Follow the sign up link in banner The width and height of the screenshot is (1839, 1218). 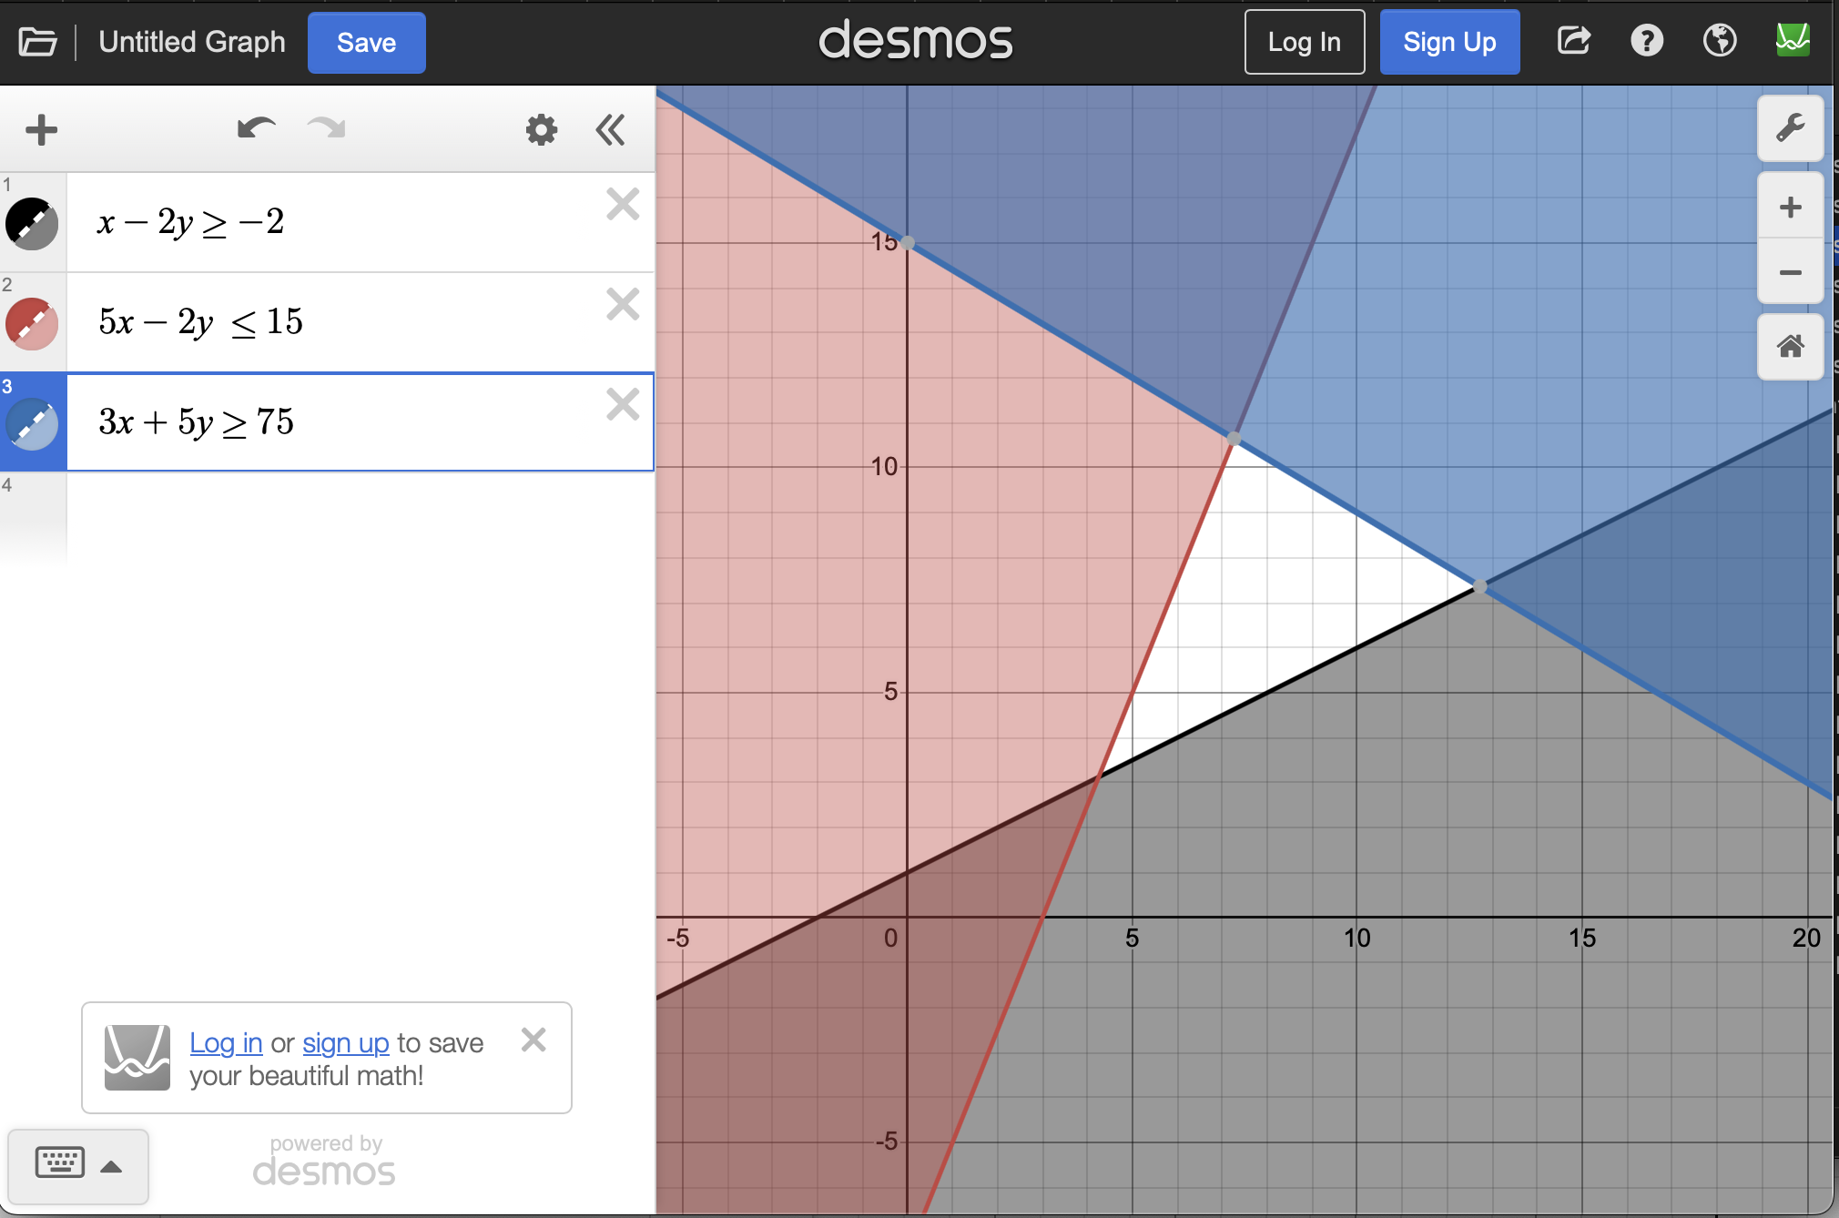(345, 1043)
